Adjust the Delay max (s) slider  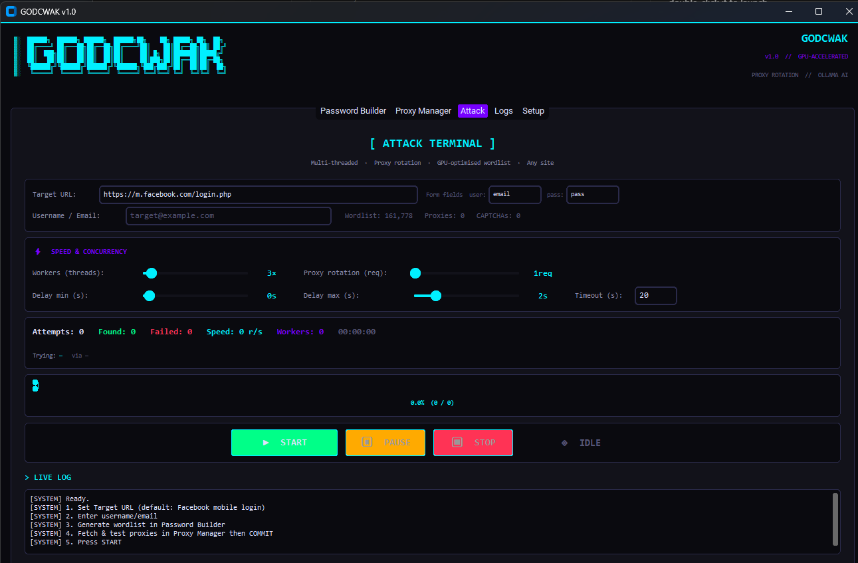coord(466,296)
